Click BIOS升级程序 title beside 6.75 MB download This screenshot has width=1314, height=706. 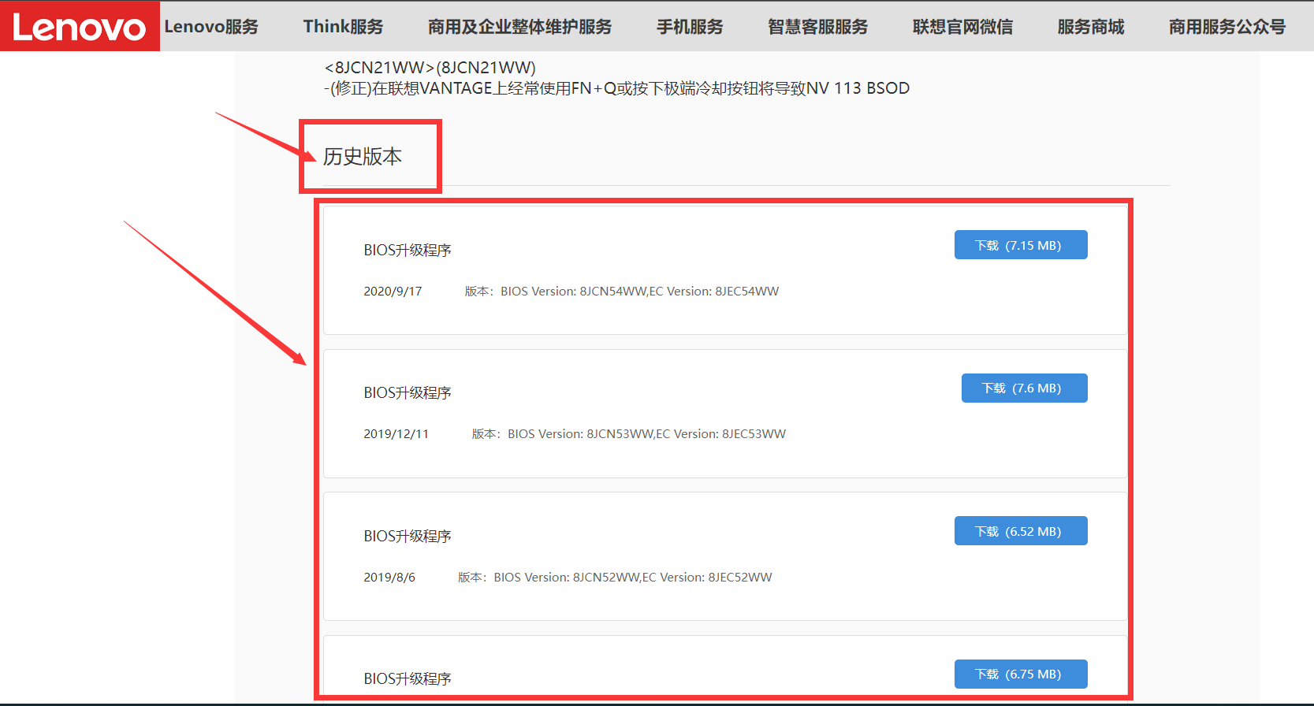[408, 678]
